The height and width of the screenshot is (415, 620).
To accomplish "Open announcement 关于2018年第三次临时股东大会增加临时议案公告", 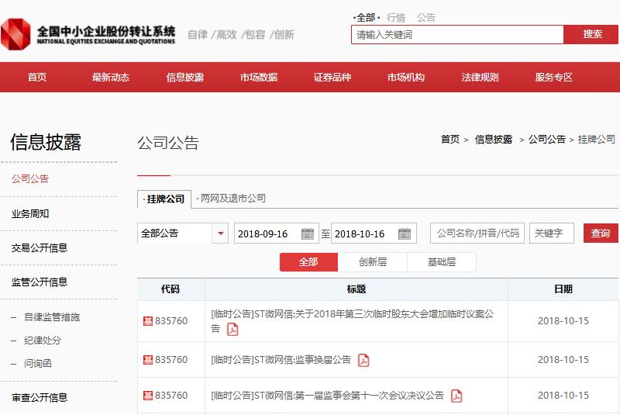I will (x=353, y=321).
